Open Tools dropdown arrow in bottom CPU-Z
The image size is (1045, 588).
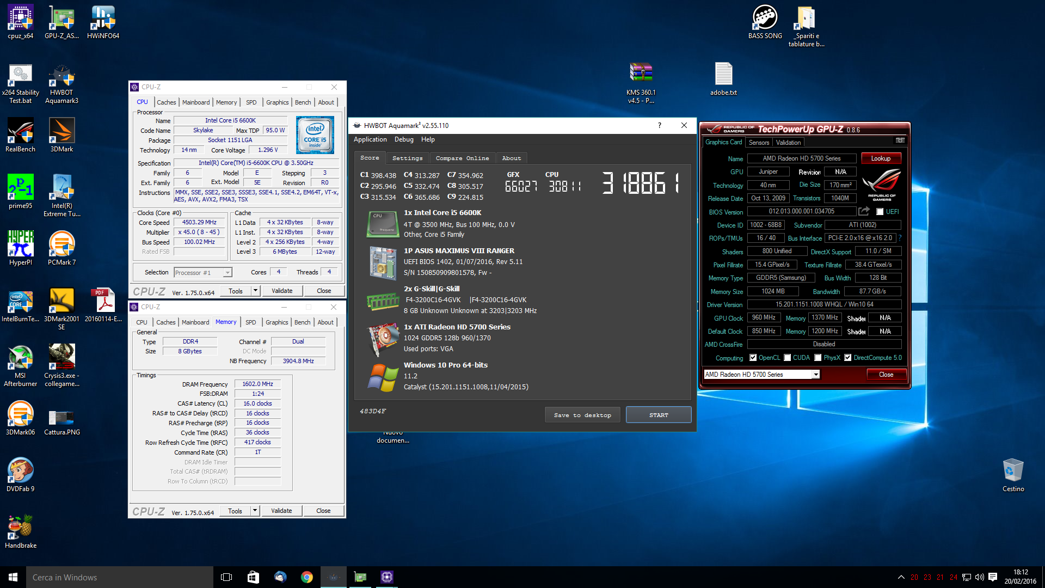click(255, 511)
